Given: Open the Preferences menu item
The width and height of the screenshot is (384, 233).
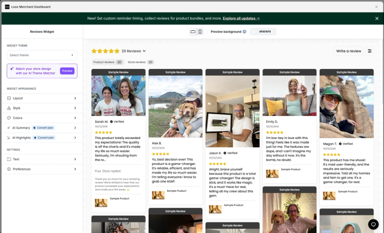Looking at the screenshot, I should point(42,169).
